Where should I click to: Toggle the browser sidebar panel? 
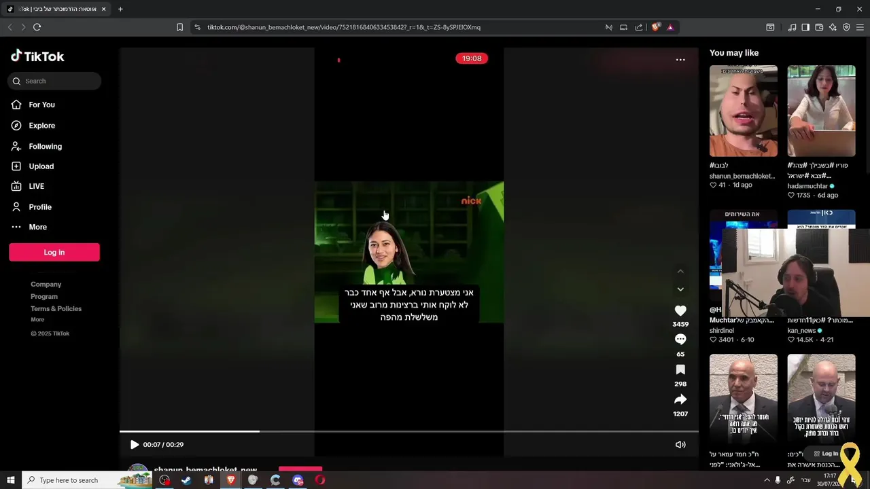tap(805, 27)
